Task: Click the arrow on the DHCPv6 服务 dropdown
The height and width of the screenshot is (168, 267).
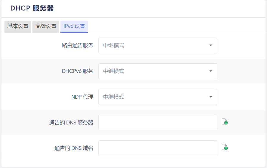Action: [211, 71]
